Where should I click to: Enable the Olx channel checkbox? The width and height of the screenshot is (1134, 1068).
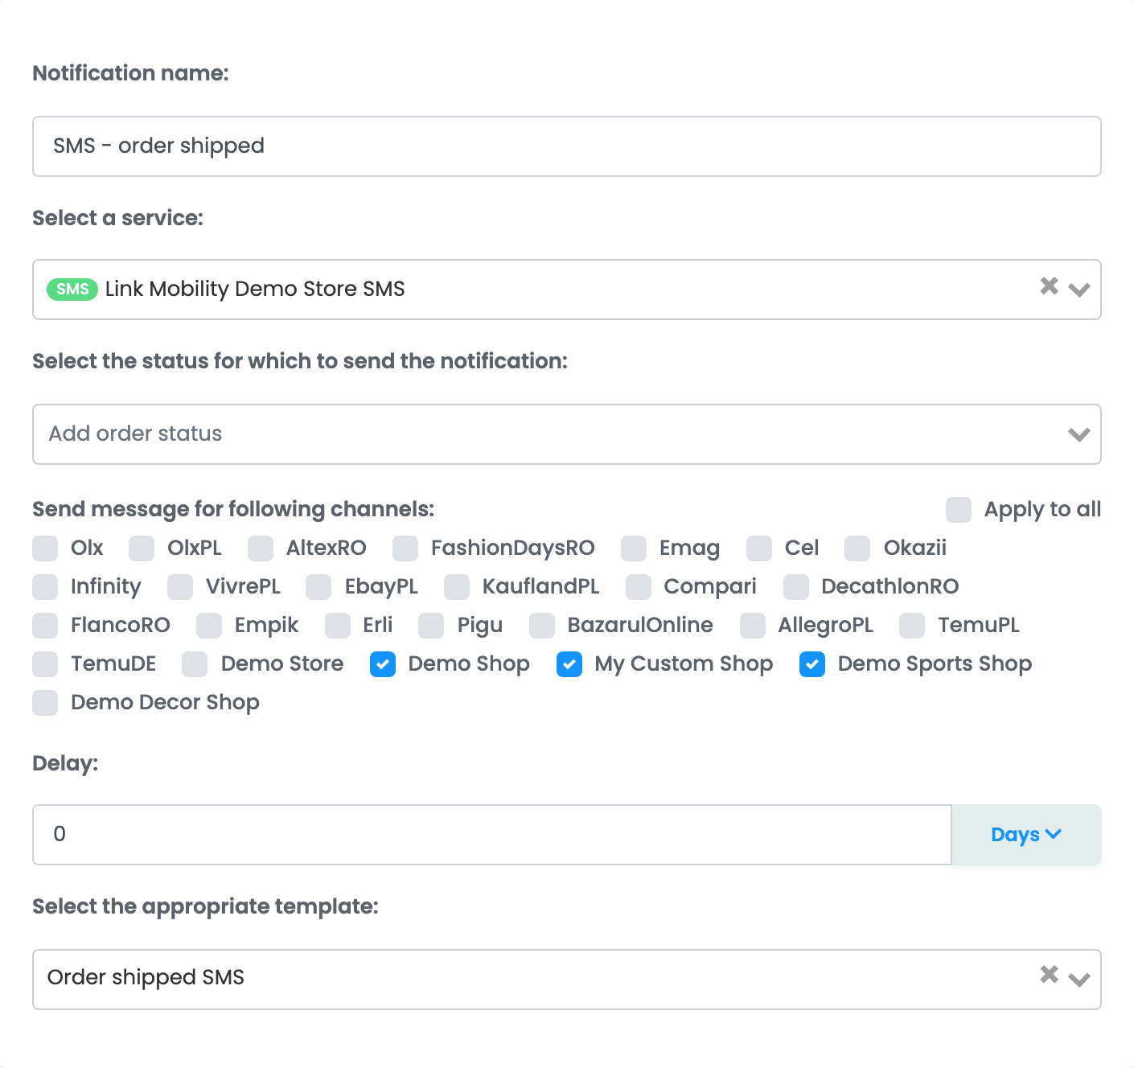[45, 548]
